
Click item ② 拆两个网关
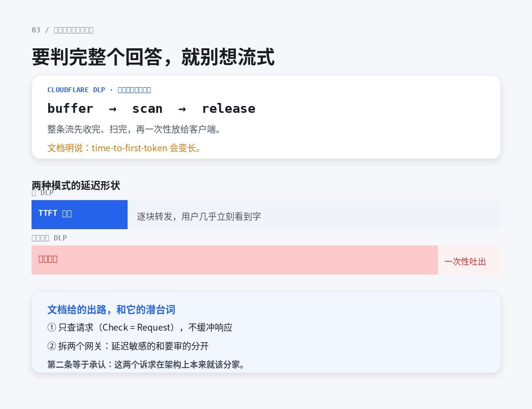point(128,346)
